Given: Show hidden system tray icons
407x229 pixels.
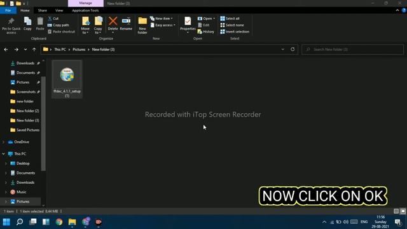Looking at the screenshot, I should pos(324,222).
